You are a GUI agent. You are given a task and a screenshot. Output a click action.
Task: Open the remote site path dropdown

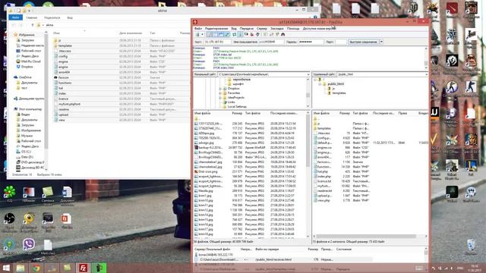426,74
